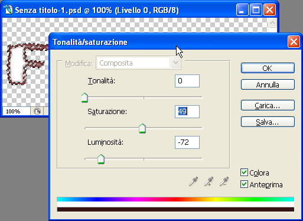Click the Saturazione value field showing 49
This screenshot has height=221, width=303.
187,112
